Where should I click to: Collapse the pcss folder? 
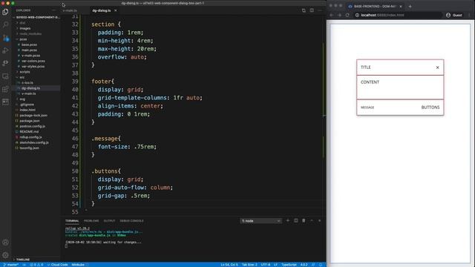point(23,39)
